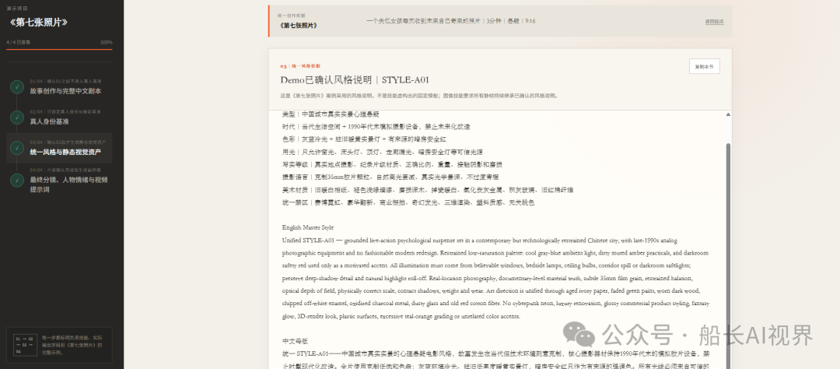840x369 pixels.
Task: Click the 100% label in the sidebar
Action: [x=106, y=42]
